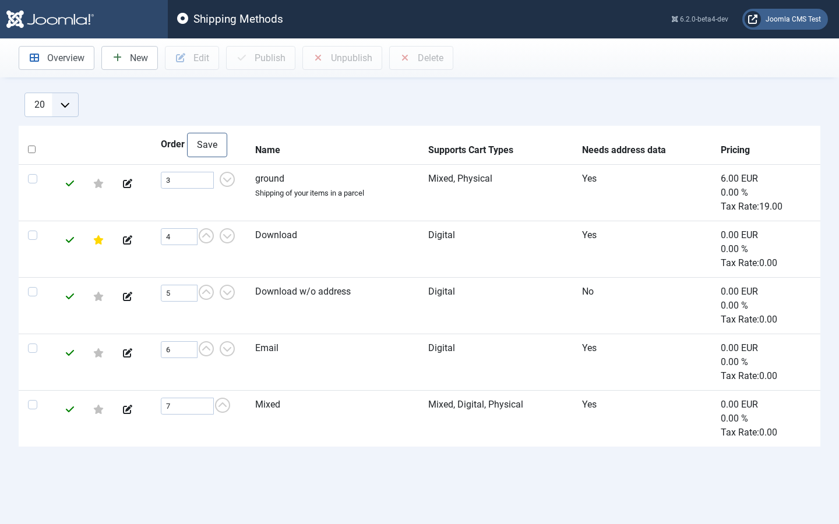
Task: Open edit icon for Email row
Action: 128,353
